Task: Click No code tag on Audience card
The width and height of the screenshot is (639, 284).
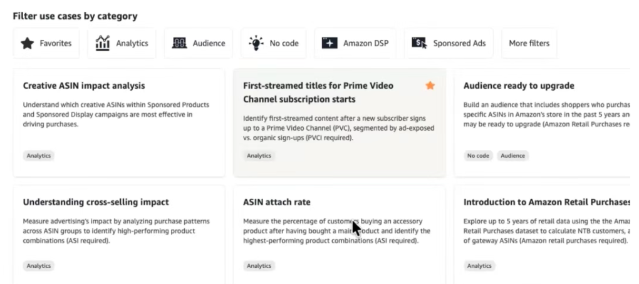Action: [478, 155]
